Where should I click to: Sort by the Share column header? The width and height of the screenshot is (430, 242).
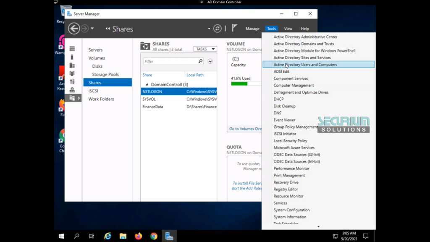[x=147, y=75]
